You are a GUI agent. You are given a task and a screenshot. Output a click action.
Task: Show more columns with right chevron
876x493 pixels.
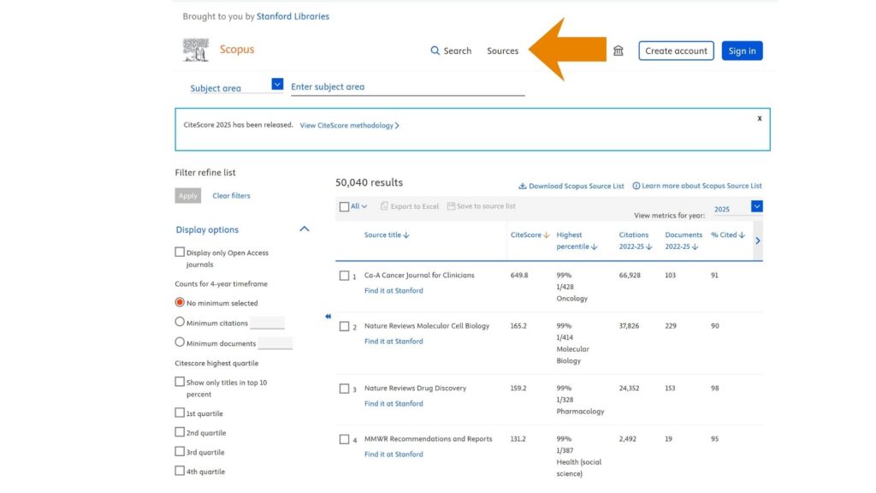(758, 241)
